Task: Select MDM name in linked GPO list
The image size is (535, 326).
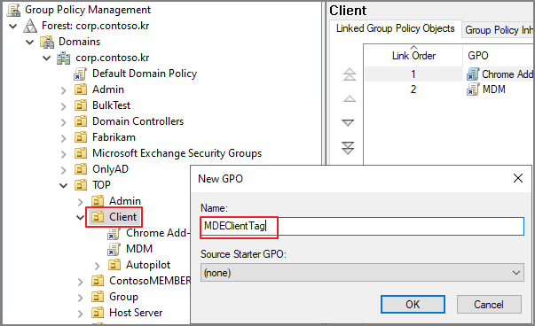Action: coord(493,89)
